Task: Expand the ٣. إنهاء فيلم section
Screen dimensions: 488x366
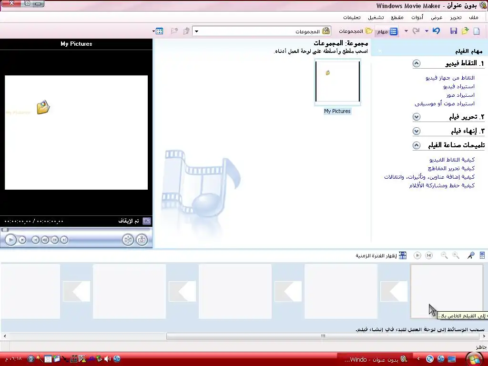Action: coord(417,131)
